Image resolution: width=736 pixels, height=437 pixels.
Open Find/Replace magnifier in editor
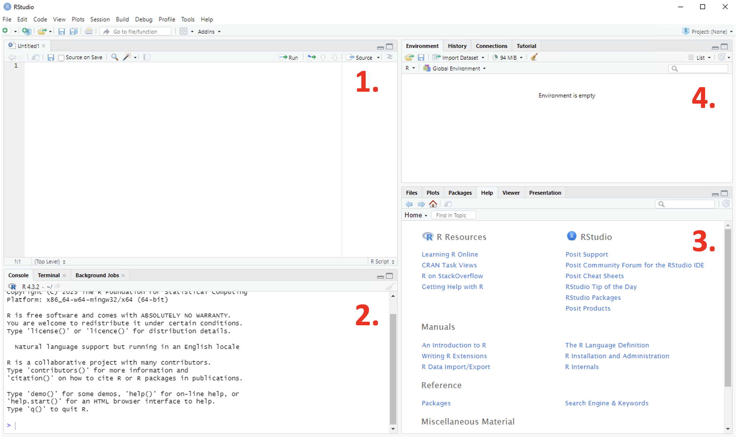114,57
